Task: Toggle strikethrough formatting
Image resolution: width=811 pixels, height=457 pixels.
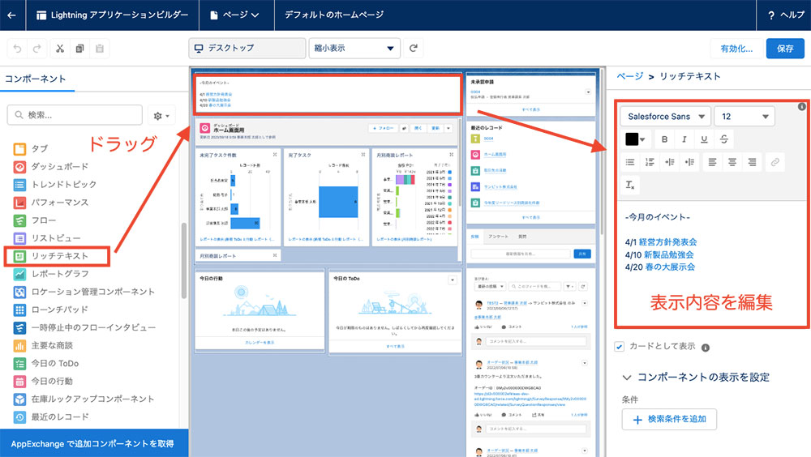Action: (x=723, y=139)
